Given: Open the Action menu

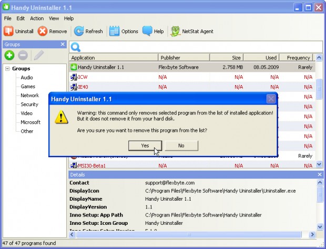Looking at the screenshot, I should [37, 18].
